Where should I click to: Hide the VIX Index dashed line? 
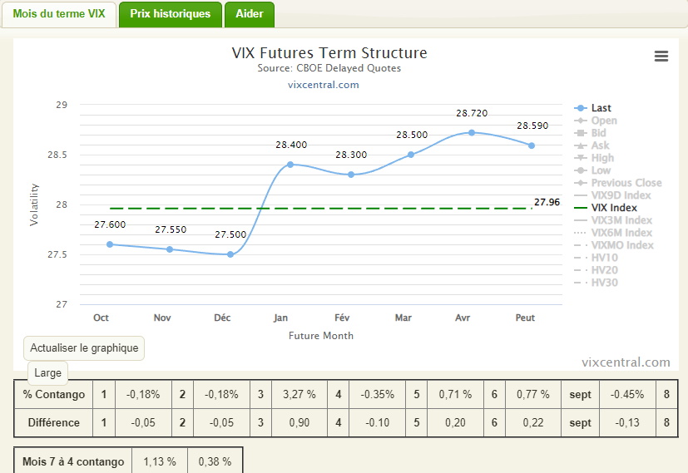[x=614, y=208]
